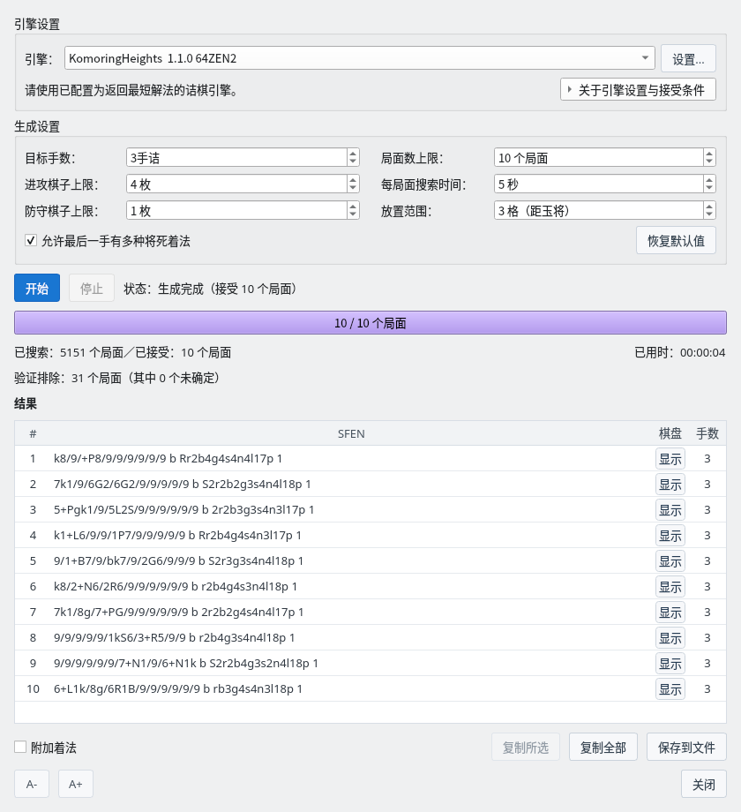741x812 pixels.
Task: Show board for result row 2
Action: tap(670, 485)
